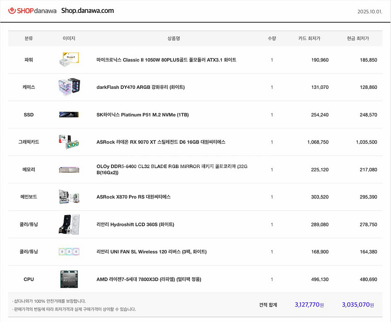
Task: Open the darkFlash DY470 case thumbnail
Action: 69,87
